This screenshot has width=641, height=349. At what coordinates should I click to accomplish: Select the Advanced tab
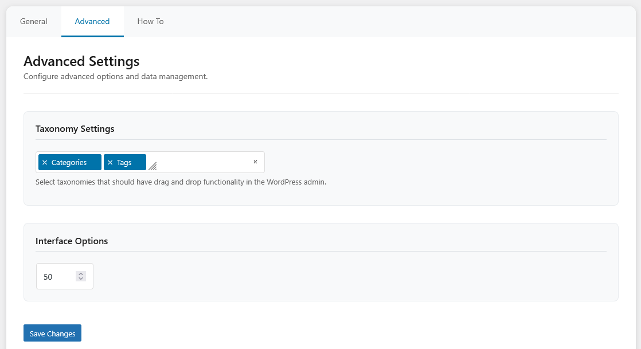pyautogui.click(x=92, y=22)
